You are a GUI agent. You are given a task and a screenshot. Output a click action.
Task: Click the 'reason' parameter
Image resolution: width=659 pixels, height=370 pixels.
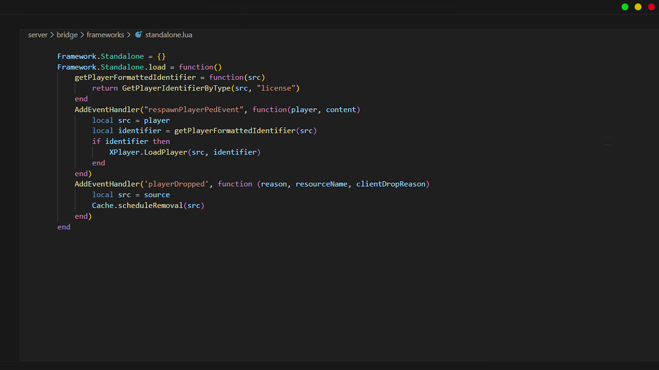[274, 184]
